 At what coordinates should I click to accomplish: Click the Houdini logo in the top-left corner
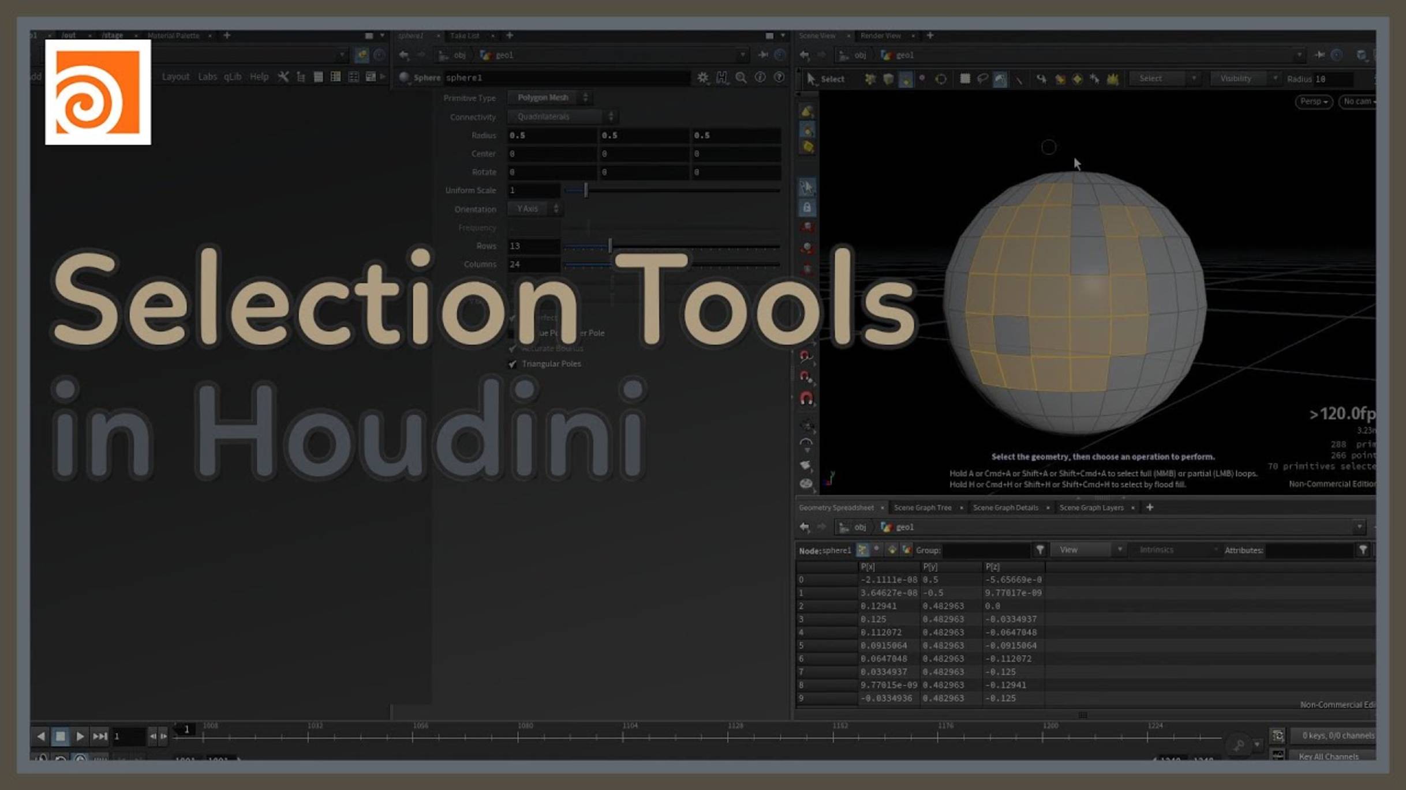click(x=97, y=94)
